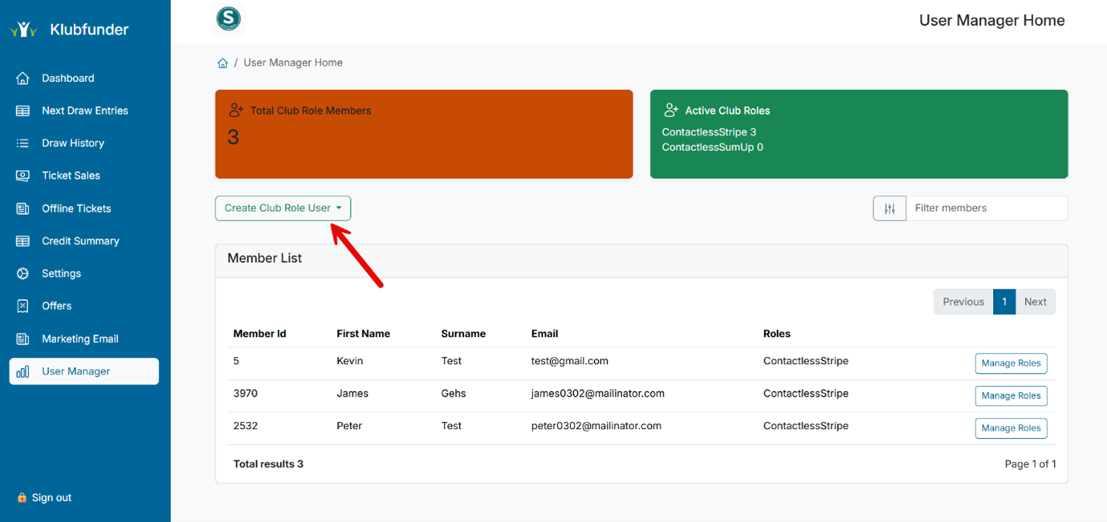Go to Next Draw Entries
Viewport: 1107px width, 522px height.
tap(84, 111)
